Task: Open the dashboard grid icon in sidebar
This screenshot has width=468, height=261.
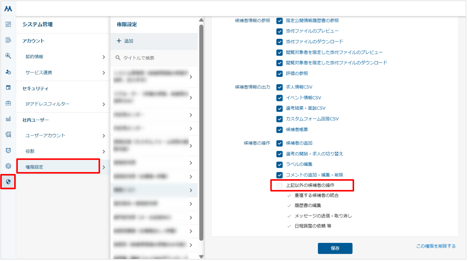Action: (8, 24)
